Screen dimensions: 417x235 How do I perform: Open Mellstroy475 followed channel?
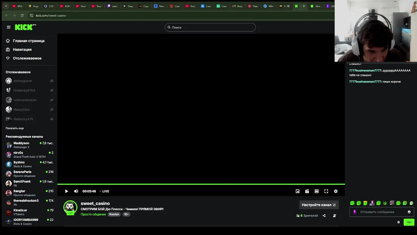point(29,119)
